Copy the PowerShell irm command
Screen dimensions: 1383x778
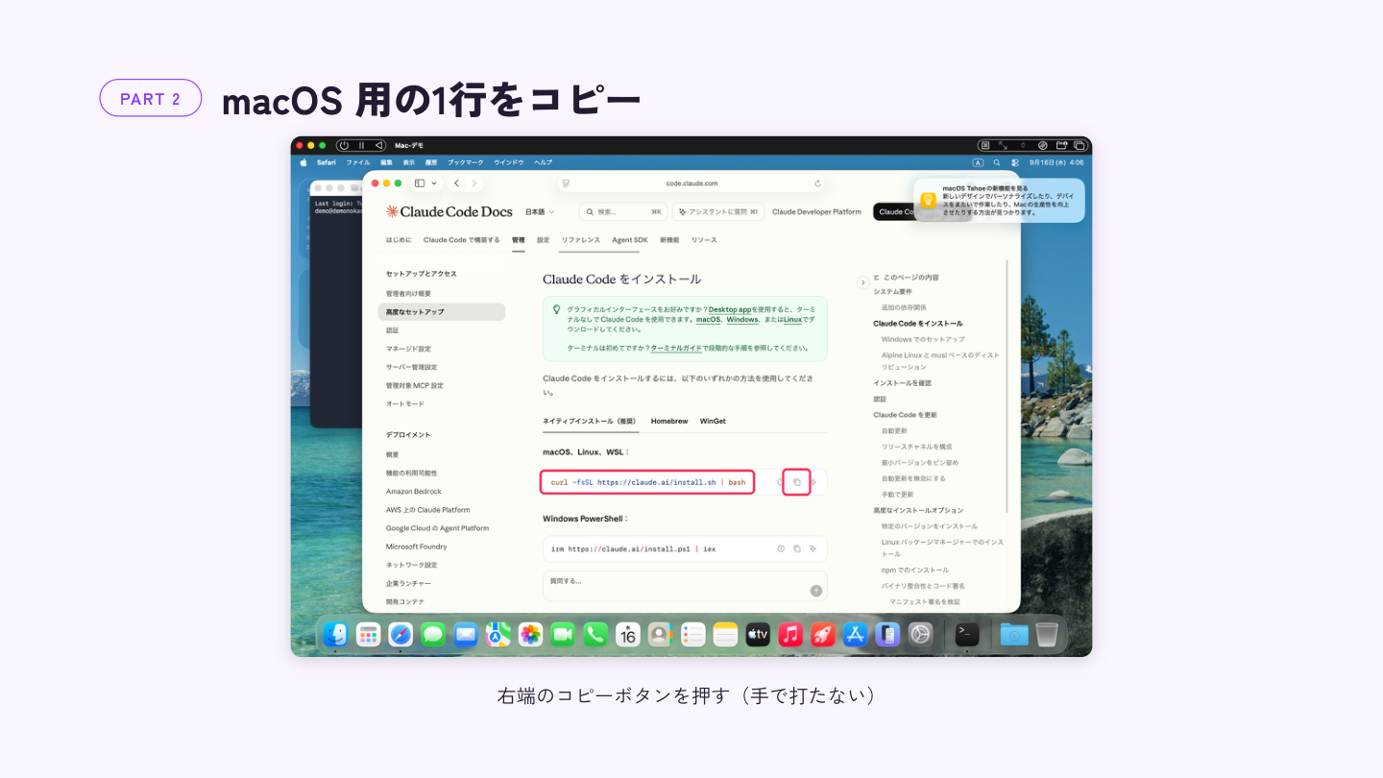(796, 548)
